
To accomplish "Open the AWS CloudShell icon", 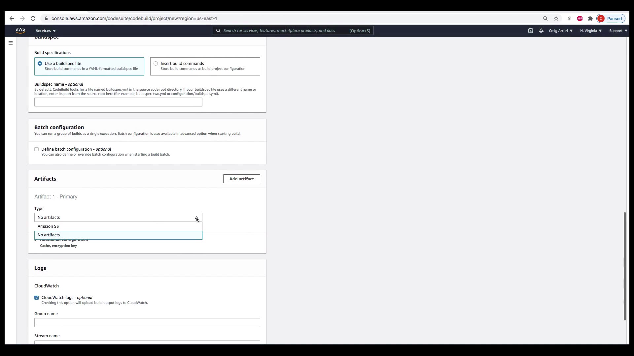I will (x=530, y=31).
